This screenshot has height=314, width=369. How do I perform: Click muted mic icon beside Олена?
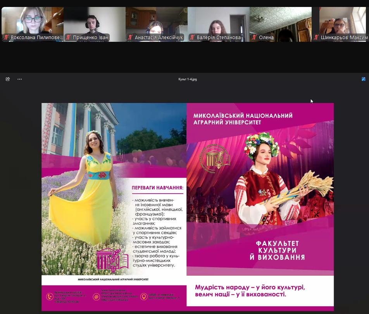pyautogui.click(x=254, y=38)
